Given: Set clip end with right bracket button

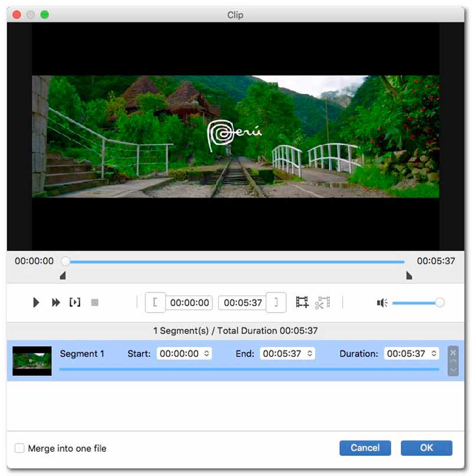Looking at the screenshot, I should pyautogui.click(x=276, y=303).
